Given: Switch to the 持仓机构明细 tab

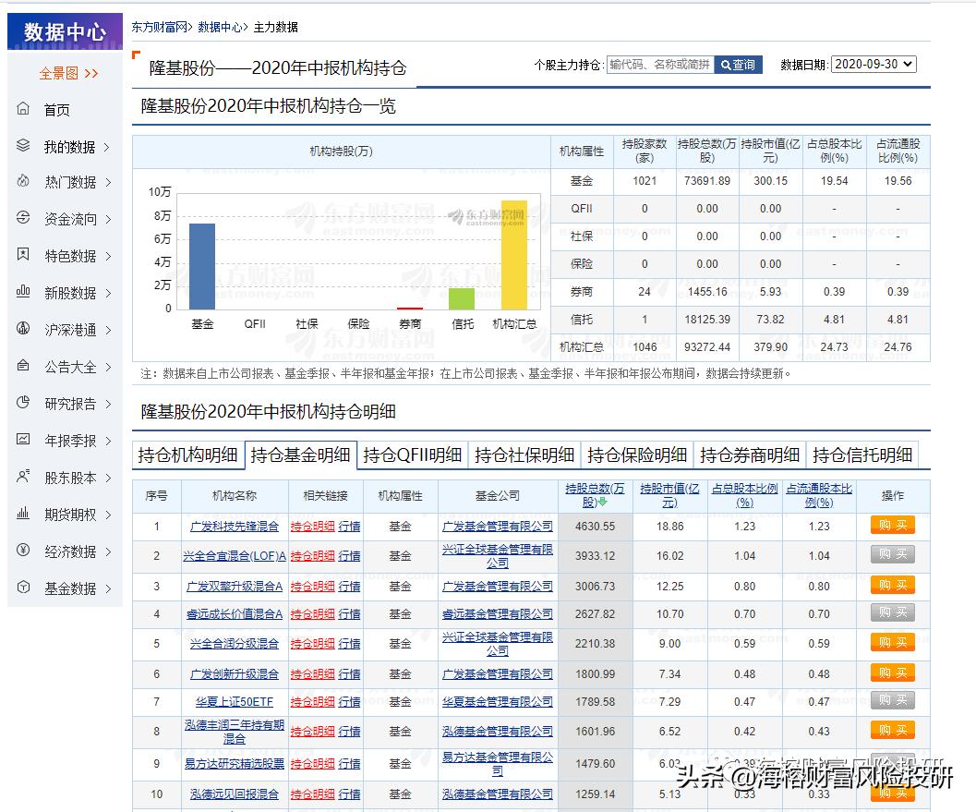Looking at the screenshot, I should 187,454.
